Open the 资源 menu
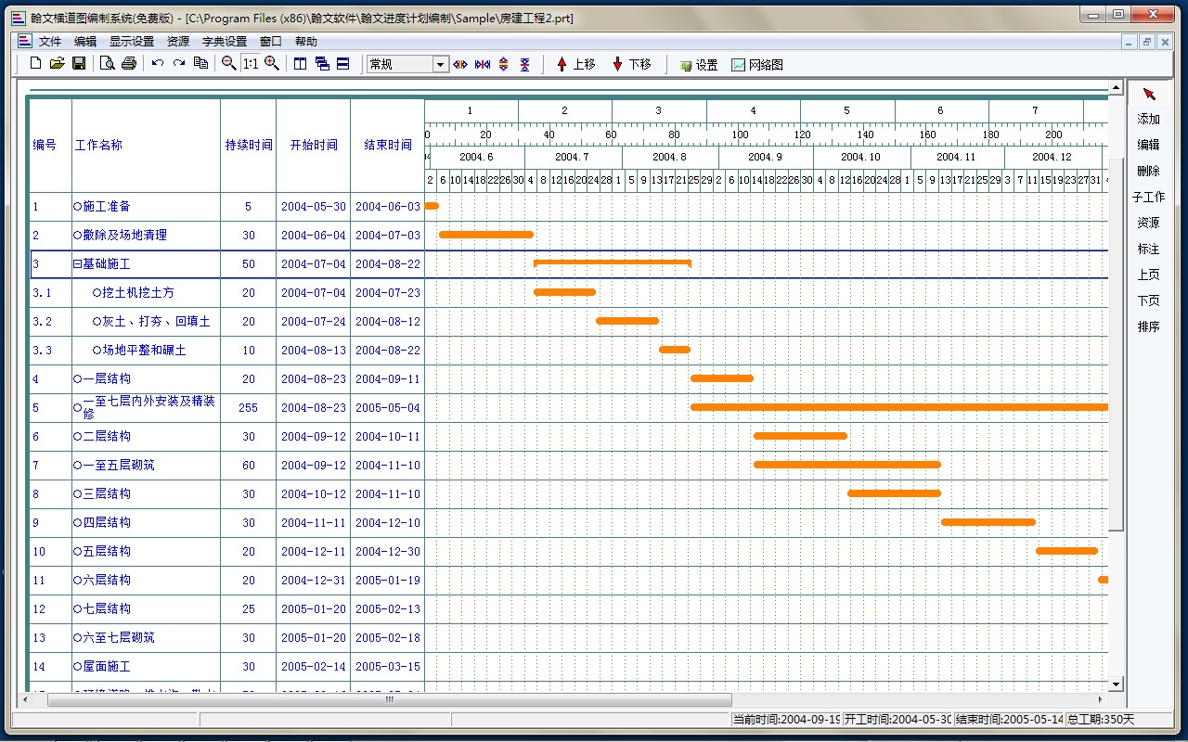The image size is (1188, 742). [178, 42]
